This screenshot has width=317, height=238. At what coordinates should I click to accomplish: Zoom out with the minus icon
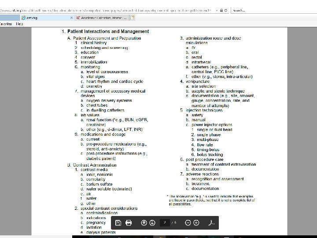tap(188, 223)
